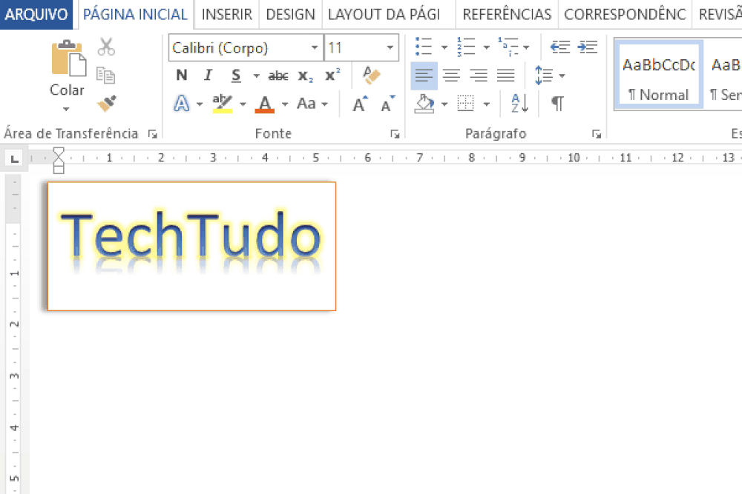Activate the Format Painter brush
The width and height of the screenshot is (742, 494).
click(x=106, y=102)
